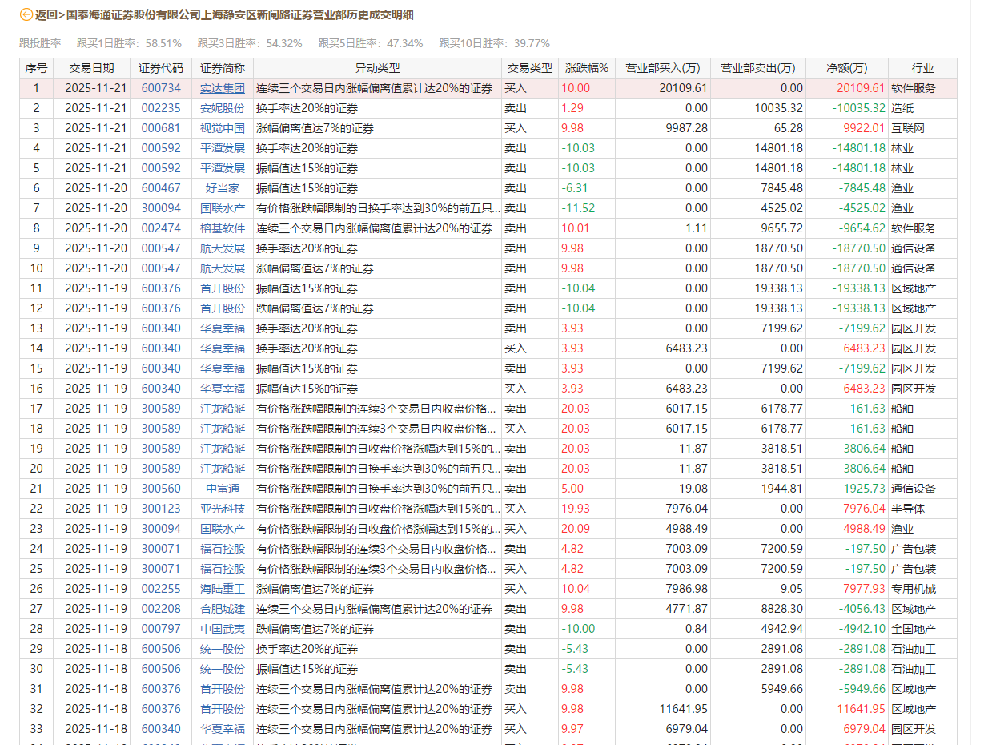Open 国联水产 link in row 7

click(x=223, y=208)
